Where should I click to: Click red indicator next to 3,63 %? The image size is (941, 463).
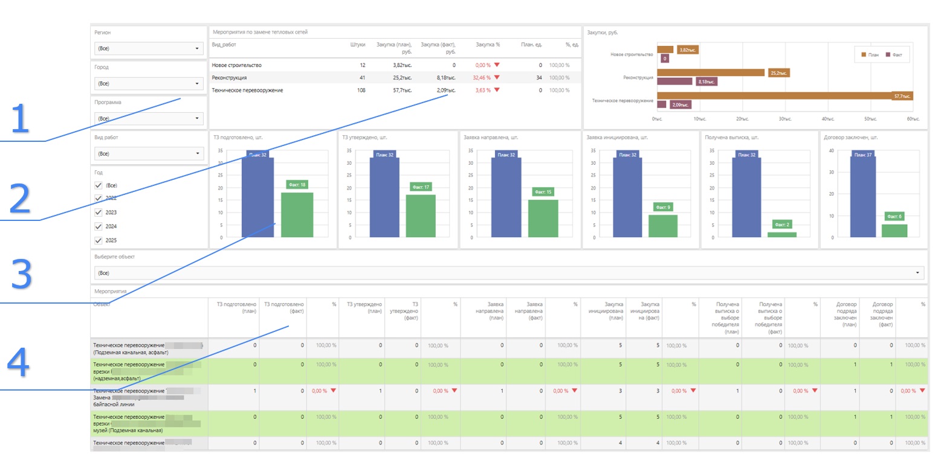[x=497, y=91]
